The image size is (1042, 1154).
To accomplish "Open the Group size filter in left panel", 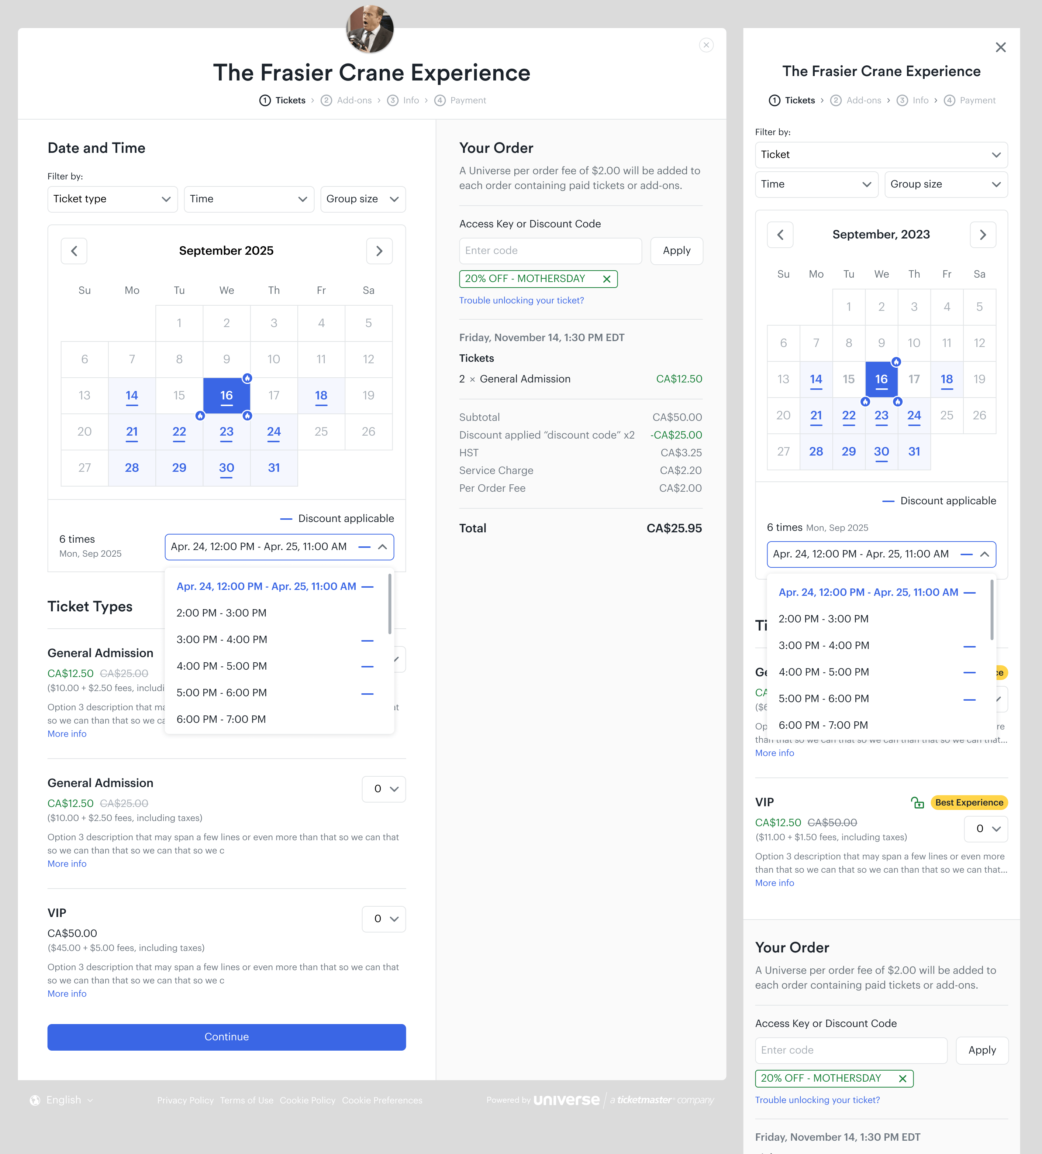I will (363, 199).
